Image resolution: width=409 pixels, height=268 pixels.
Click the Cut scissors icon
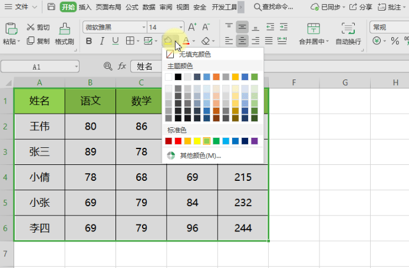click(x=31, y=27)
